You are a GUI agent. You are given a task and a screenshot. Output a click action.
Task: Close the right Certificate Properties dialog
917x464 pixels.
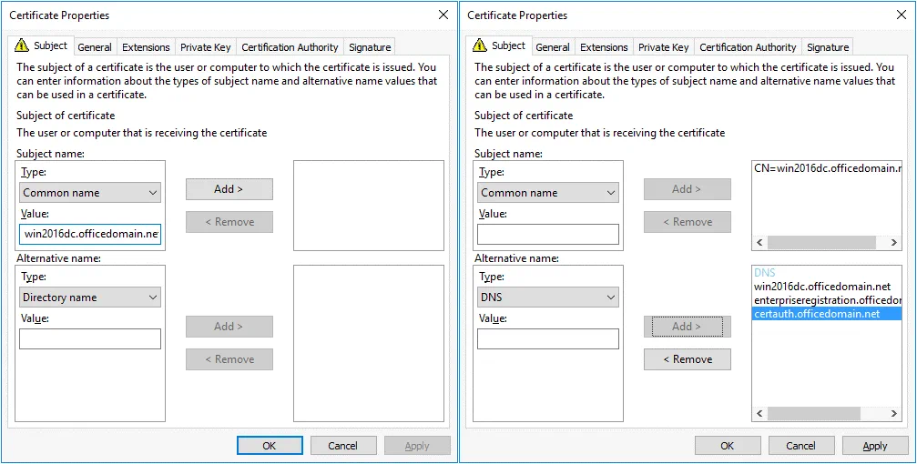coord(901,15)
